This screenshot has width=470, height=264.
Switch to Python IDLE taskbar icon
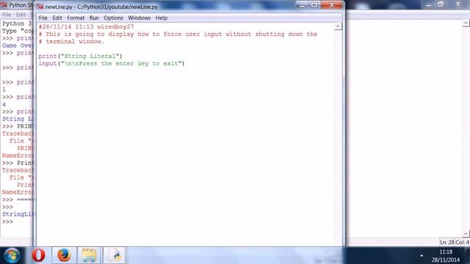115,255
